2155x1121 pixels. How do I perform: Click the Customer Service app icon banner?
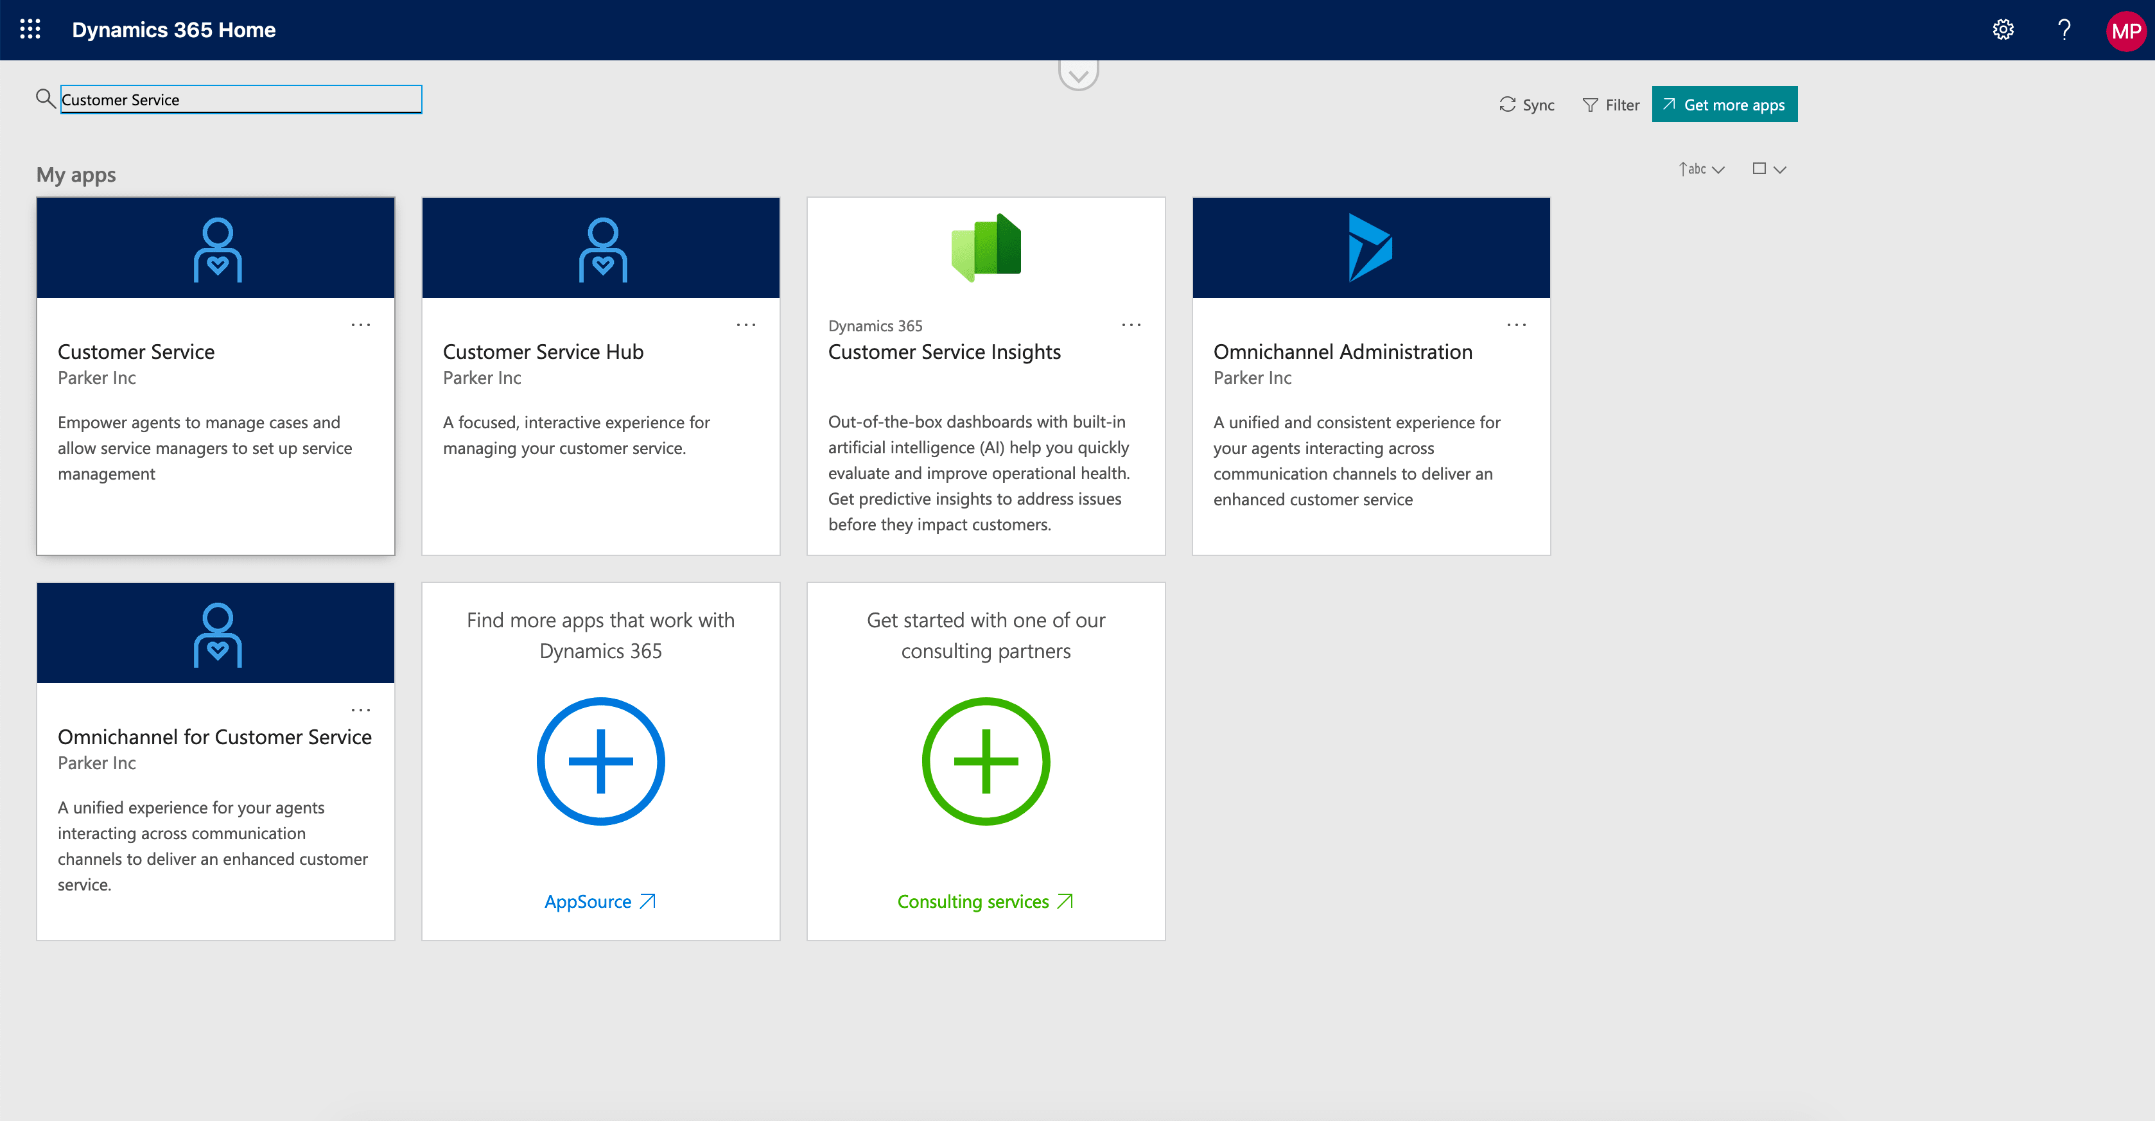(x=216, y=248)
